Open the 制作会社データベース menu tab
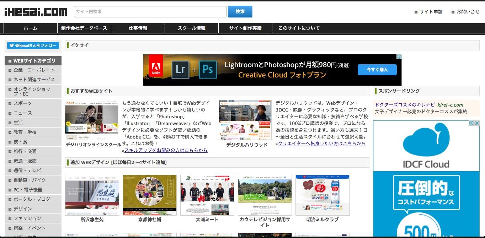The height and width of the screenshot is (238, 485). tap(84, 28)
